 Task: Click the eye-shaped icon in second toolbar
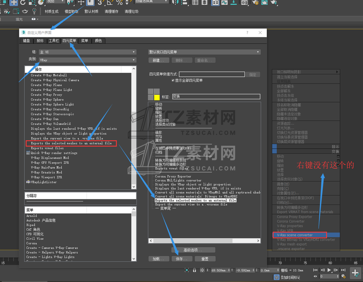coord(25,11)
